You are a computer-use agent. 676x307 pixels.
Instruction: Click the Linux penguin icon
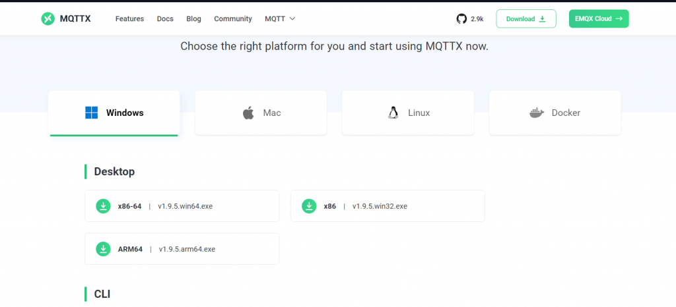pos(393,113)
